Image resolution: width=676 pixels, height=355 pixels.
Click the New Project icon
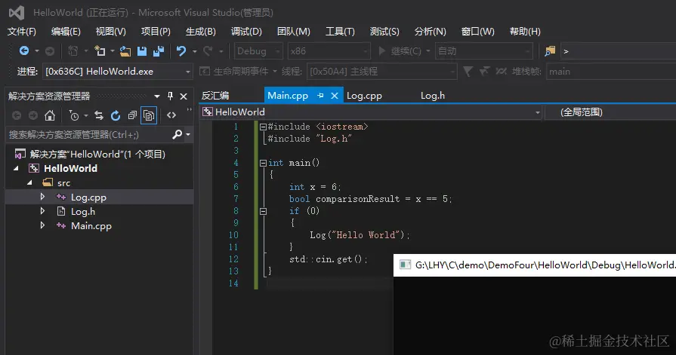tap(100, 51)
